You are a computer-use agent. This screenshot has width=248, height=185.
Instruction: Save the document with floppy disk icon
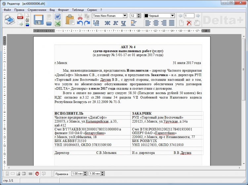(39, 20)
